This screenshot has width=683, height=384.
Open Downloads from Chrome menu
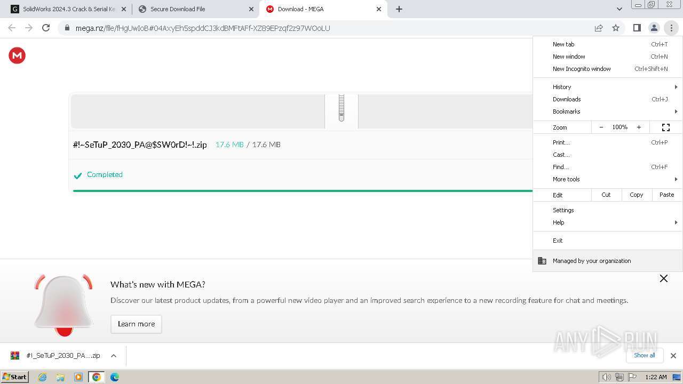608,99
